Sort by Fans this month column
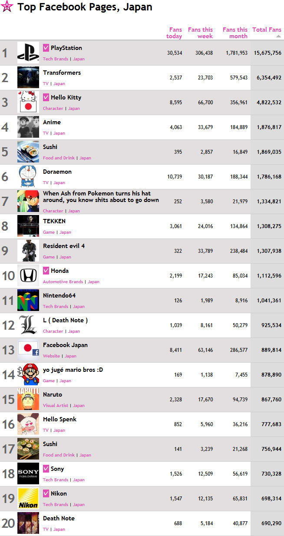Screen dimensions: 284x536 [235, 33]
